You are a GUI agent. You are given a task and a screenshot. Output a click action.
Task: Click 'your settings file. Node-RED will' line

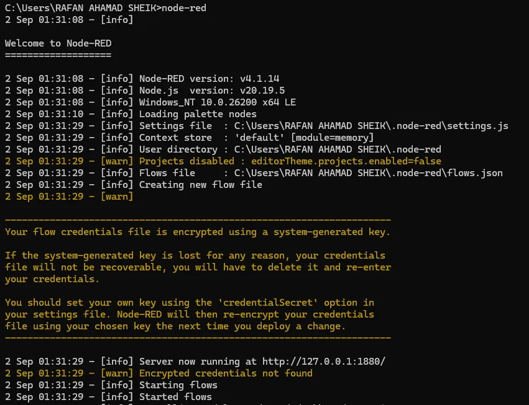pyautogui.click(x=189, y=314)
